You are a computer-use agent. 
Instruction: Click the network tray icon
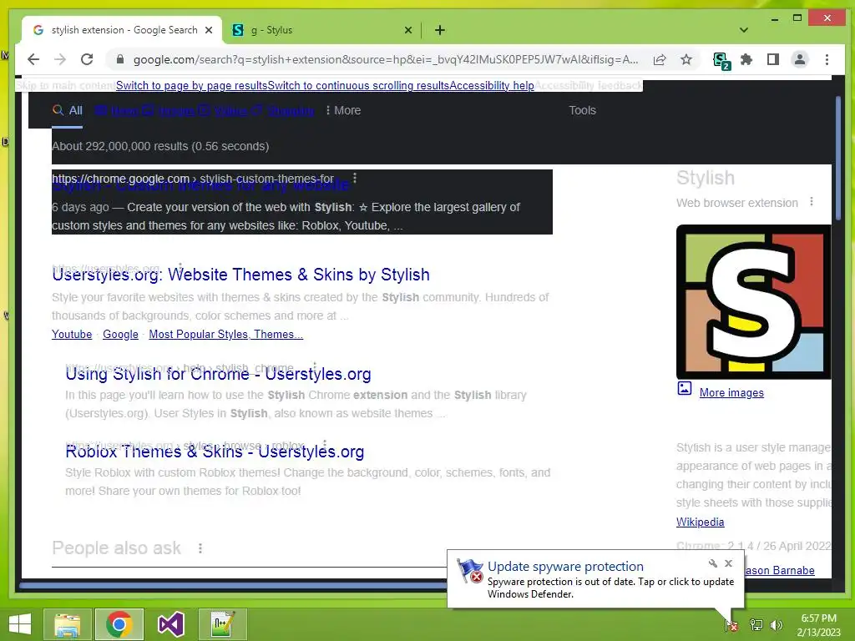(756, 625)
